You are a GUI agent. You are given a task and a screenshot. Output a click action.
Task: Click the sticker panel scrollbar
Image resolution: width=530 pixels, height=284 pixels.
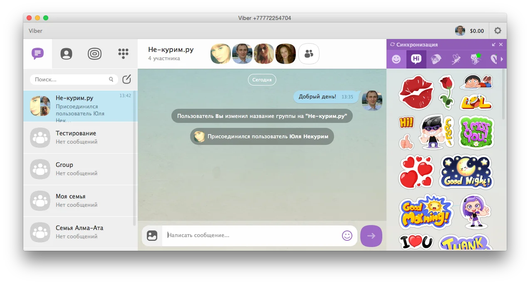coord(503,94)
